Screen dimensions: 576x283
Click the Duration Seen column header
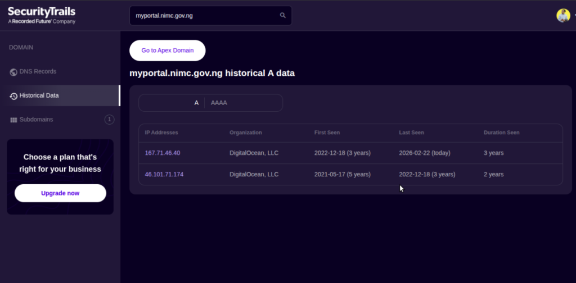point(501,133)
